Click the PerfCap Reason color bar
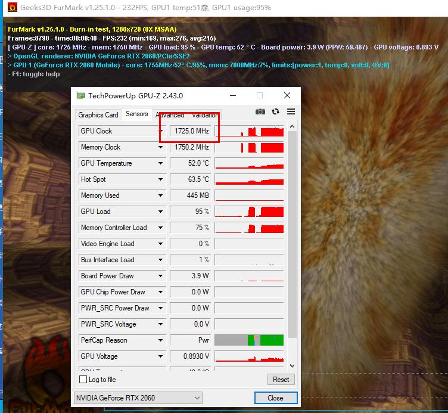The width and height of the screenshot is (448, 413). click(249, 340)
